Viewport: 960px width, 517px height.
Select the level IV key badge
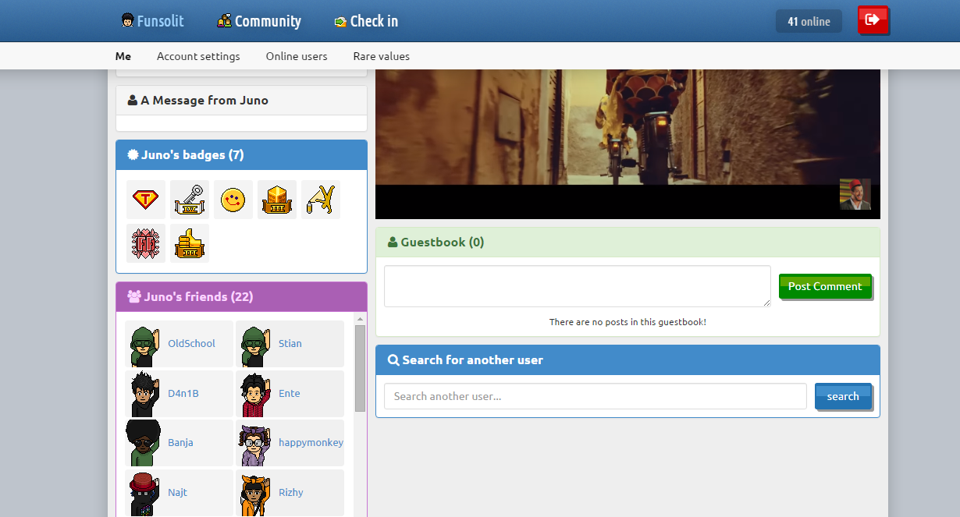(x=190, y=200)
